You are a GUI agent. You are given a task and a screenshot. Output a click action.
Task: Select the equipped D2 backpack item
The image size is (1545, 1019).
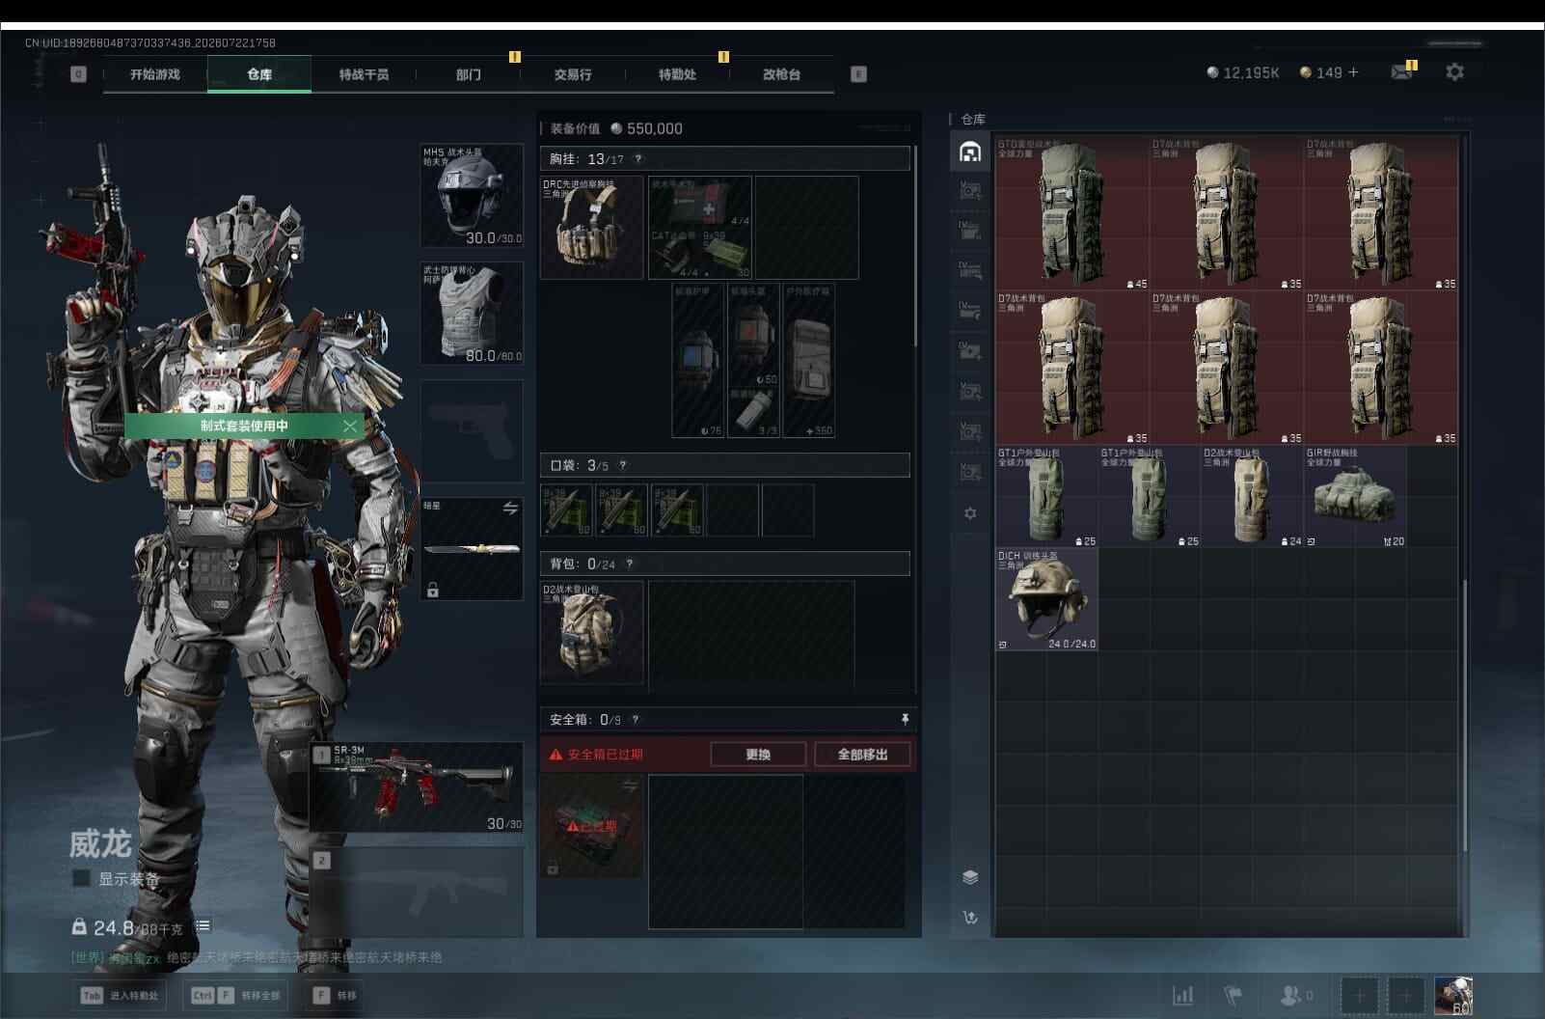592,632
